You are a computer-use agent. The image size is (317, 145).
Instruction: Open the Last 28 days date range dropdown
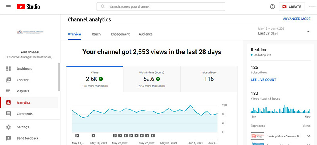[x=284, y=31]
